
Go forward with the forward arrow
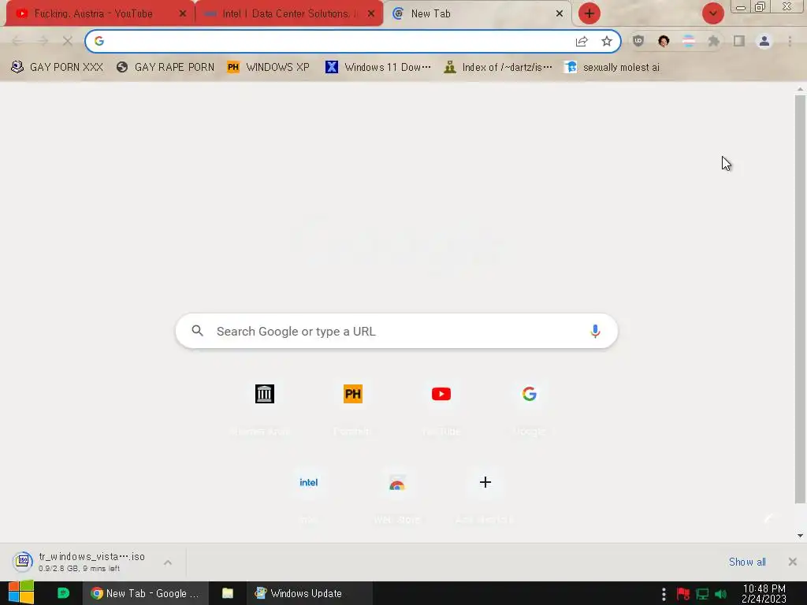coord(43,41)
